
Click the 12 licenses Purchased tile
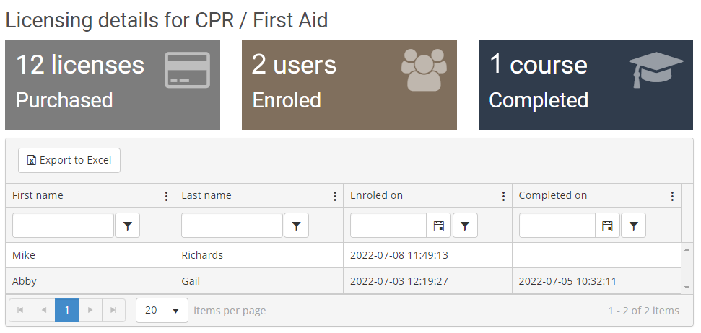pyautogui.click(x=112, y=85)
